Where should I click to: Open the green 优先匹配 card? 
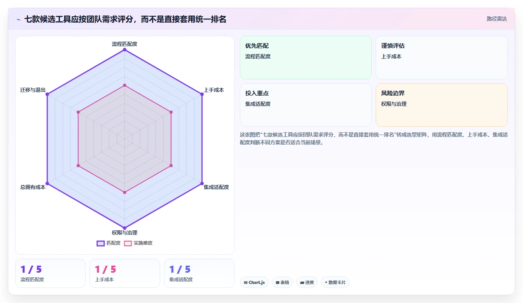click(x=306, y=58)
